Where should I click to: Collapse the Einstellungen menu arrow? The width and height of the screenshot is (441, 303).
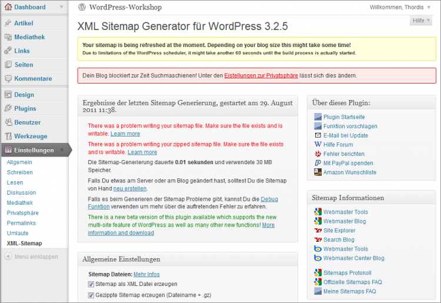(x=62, y=150)
